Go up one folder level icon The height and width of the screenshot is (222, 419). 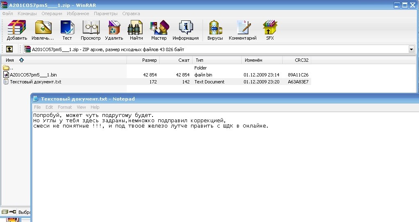point(9,49)
